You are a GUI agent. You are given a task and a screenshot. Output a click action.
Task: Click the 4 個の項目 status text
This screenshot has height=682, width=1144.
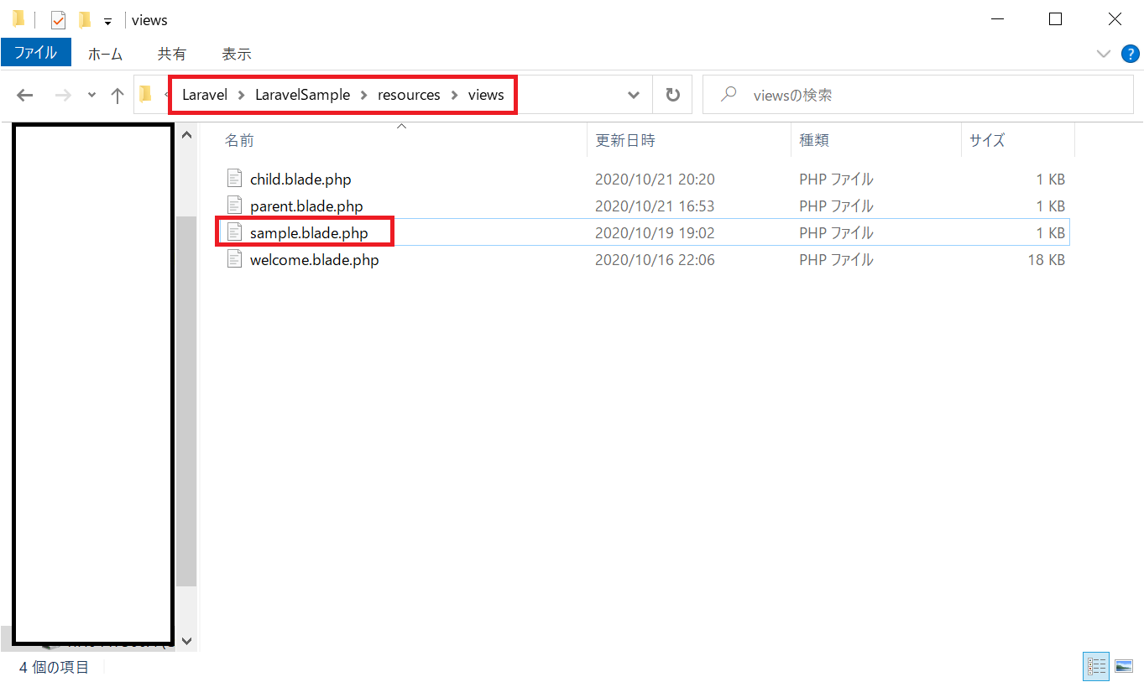(55, 668)
